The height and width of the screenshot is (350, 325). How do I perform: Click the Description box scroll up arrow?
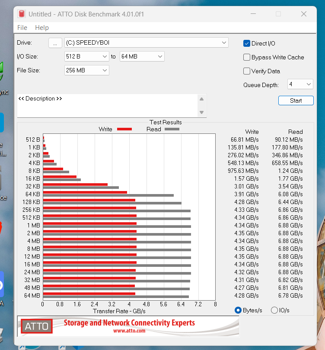point(201,99)
